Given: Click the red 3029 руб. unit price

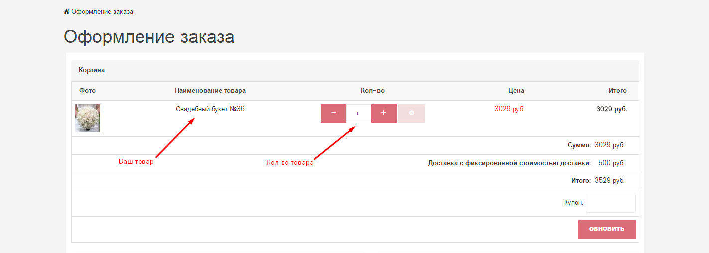Looking at the screenshot, I should click(509, 109).
